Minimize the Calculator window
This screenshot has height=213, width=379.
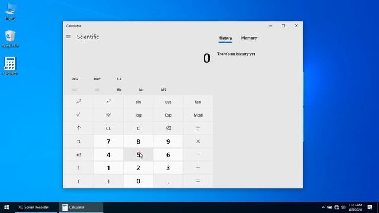pyautogui.click(x=271, y=26)
